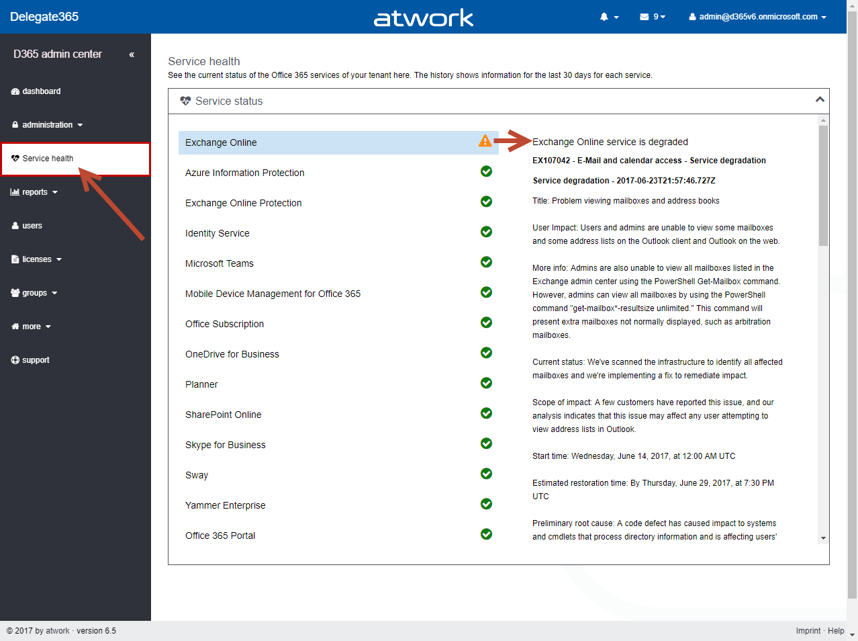This screenshot has width=858, height=641.
Task: Collapse the Service status panel
Action: [x=819, y=99]
